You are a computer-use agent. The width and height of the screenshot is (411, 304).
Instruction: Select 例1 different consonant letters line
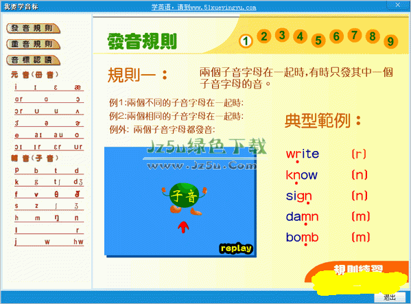point(176,103)
